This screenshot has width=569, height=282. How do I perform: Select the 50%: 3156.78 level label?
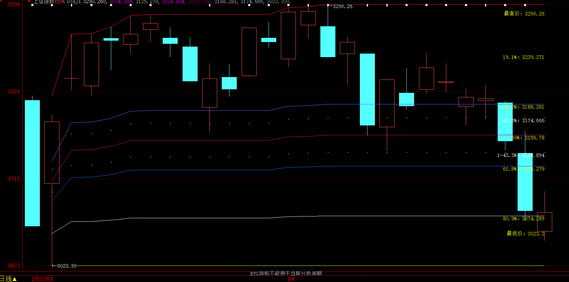pos(528,138)
